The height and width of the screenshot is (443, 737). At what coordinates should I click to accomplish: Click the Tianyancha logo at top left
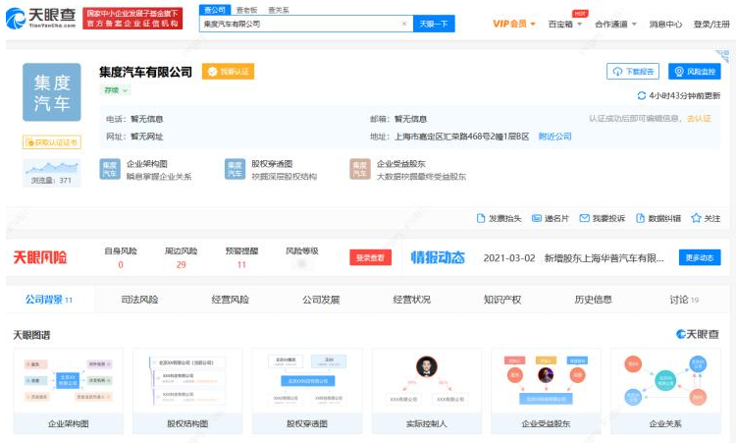41,19
